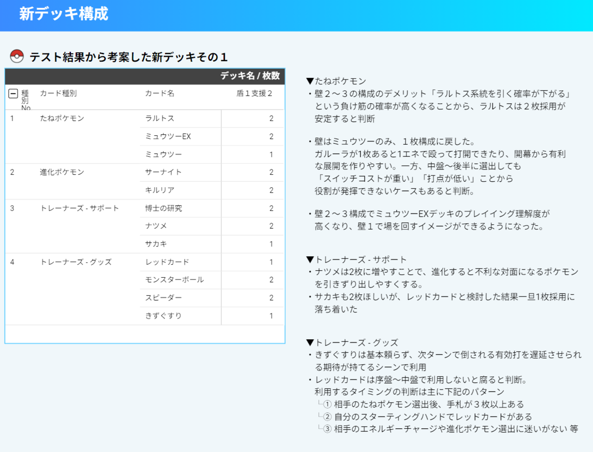Select the デッキ名 / 枚数 table header
Image resolution: width=593 pixels, height=452 pixels.
click(250, 76)
